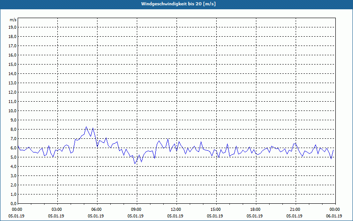Select the '9,0' y-axis value

tap(13, 120)
